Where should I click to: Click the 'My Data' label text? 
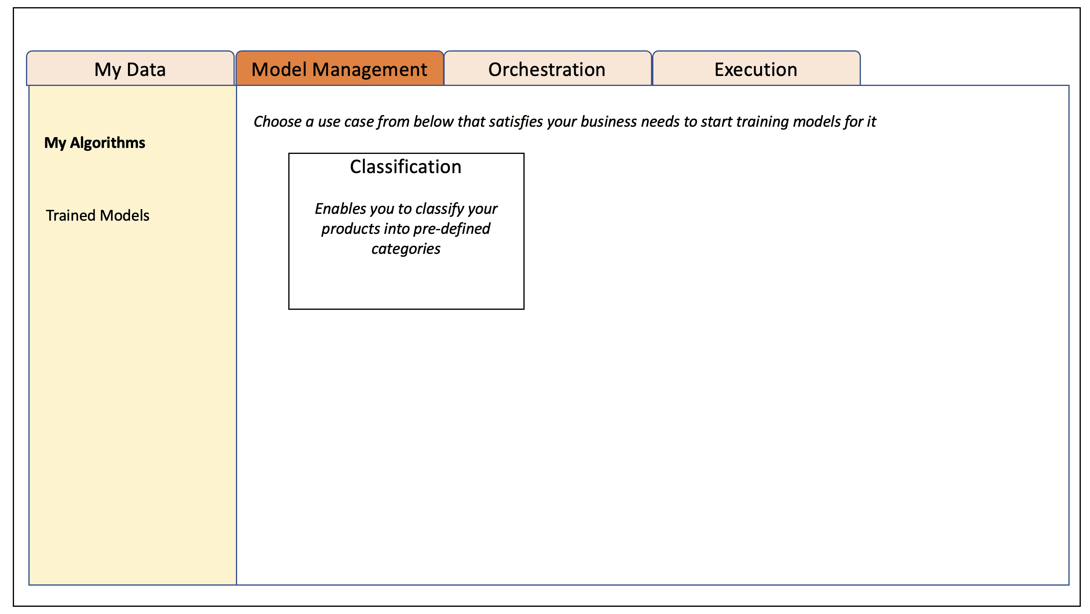point(130,70)
